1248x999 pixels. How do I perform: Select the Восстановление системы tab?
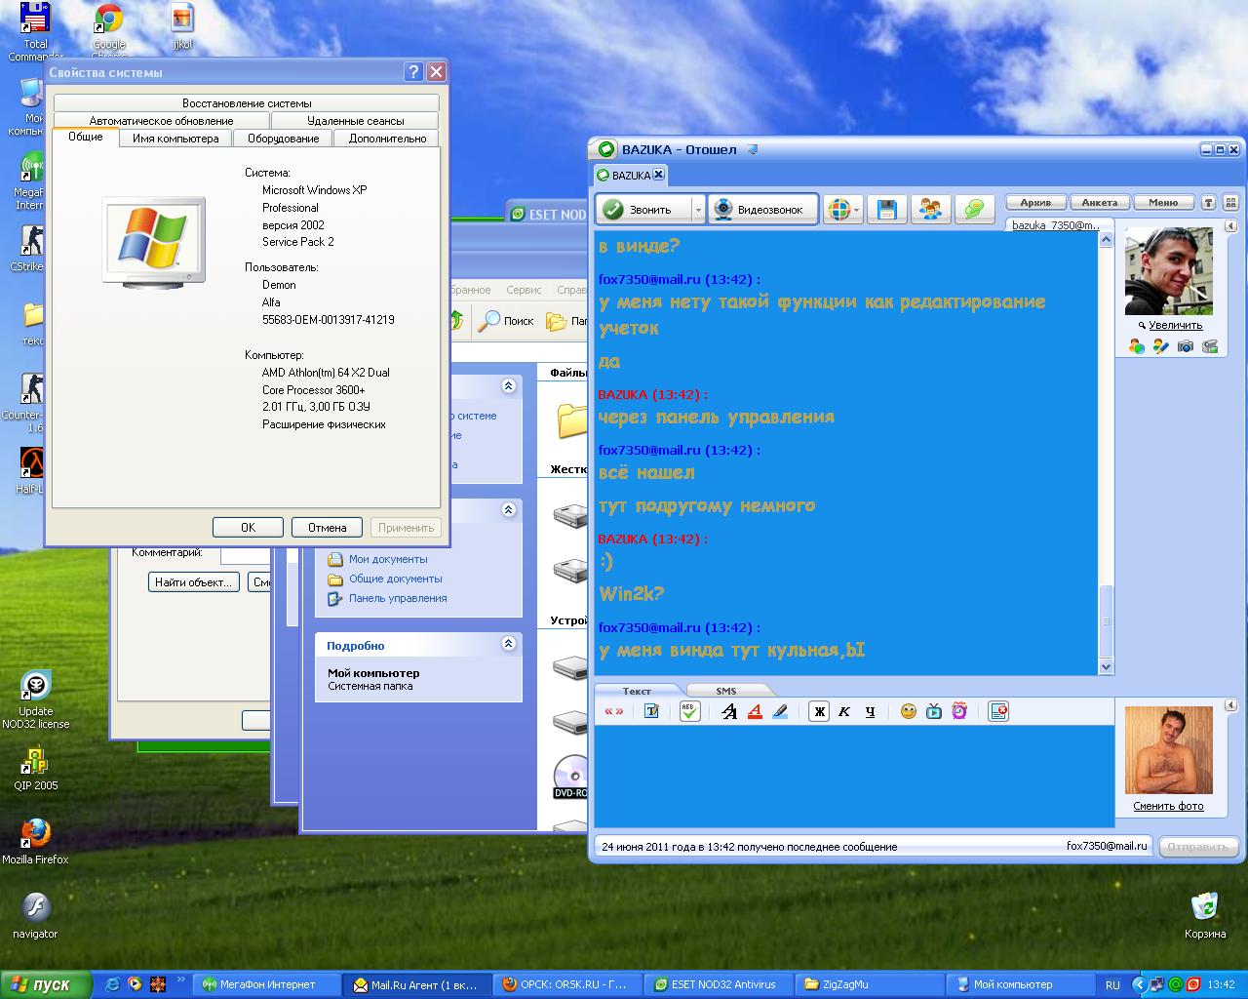pyautogui.click(x=247, y=103)
